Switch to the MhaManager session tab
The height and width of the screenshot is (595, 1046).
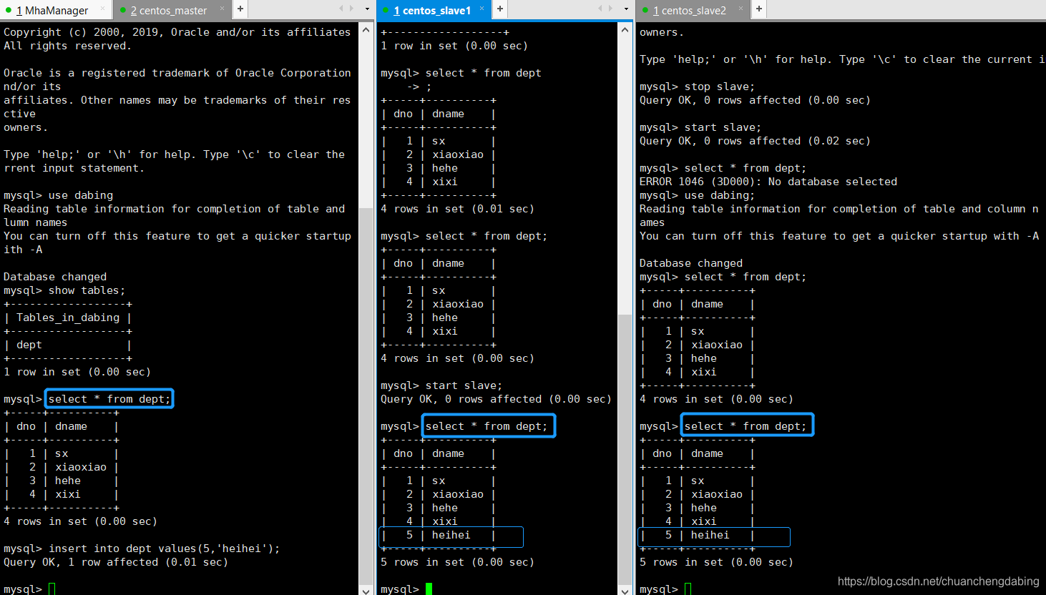(x=56, y=10)
